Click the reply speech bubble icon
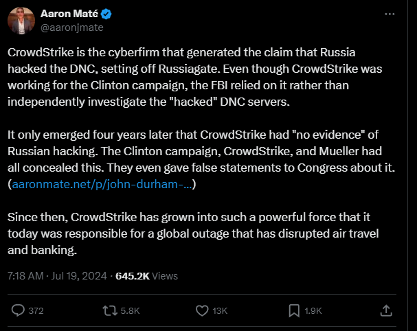Screen dimensions: 417x331 click(19, 310)
